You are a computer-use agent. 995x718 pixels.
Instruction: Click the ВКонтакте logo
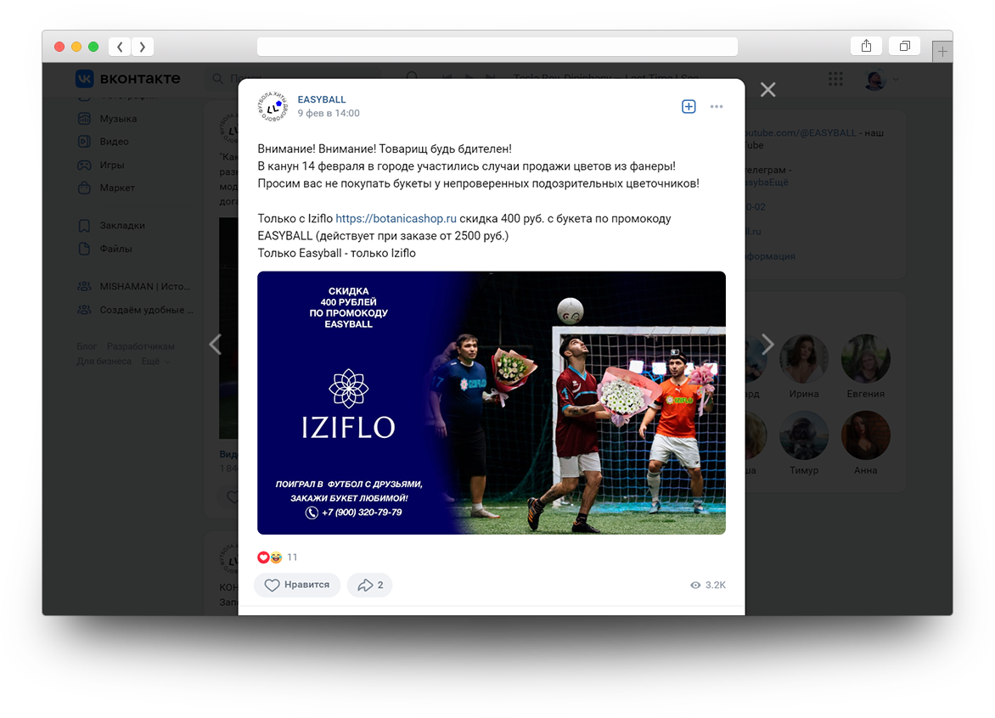127,79
